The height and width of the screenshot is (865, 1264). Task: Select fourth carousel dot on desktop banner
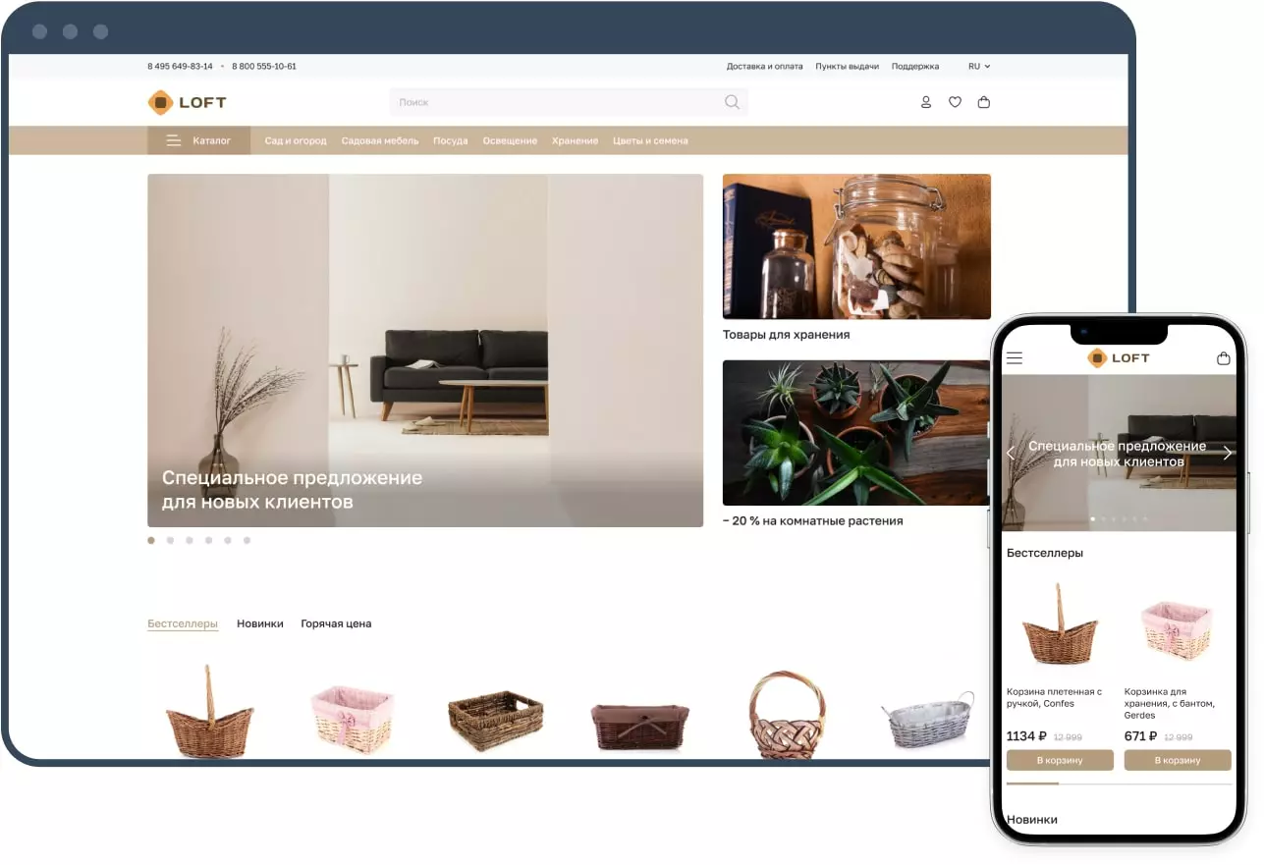tap(208, 540)
